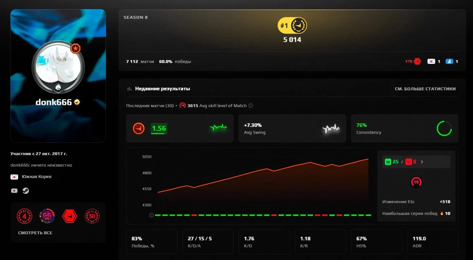Click the orange star badge on avatar
This screenshot has width=473, height=260.
point(75,48)
